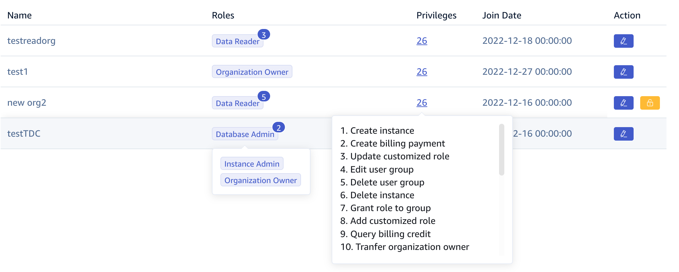
Task: Click edit icon for new org2
Action: [x=623, y=103]
